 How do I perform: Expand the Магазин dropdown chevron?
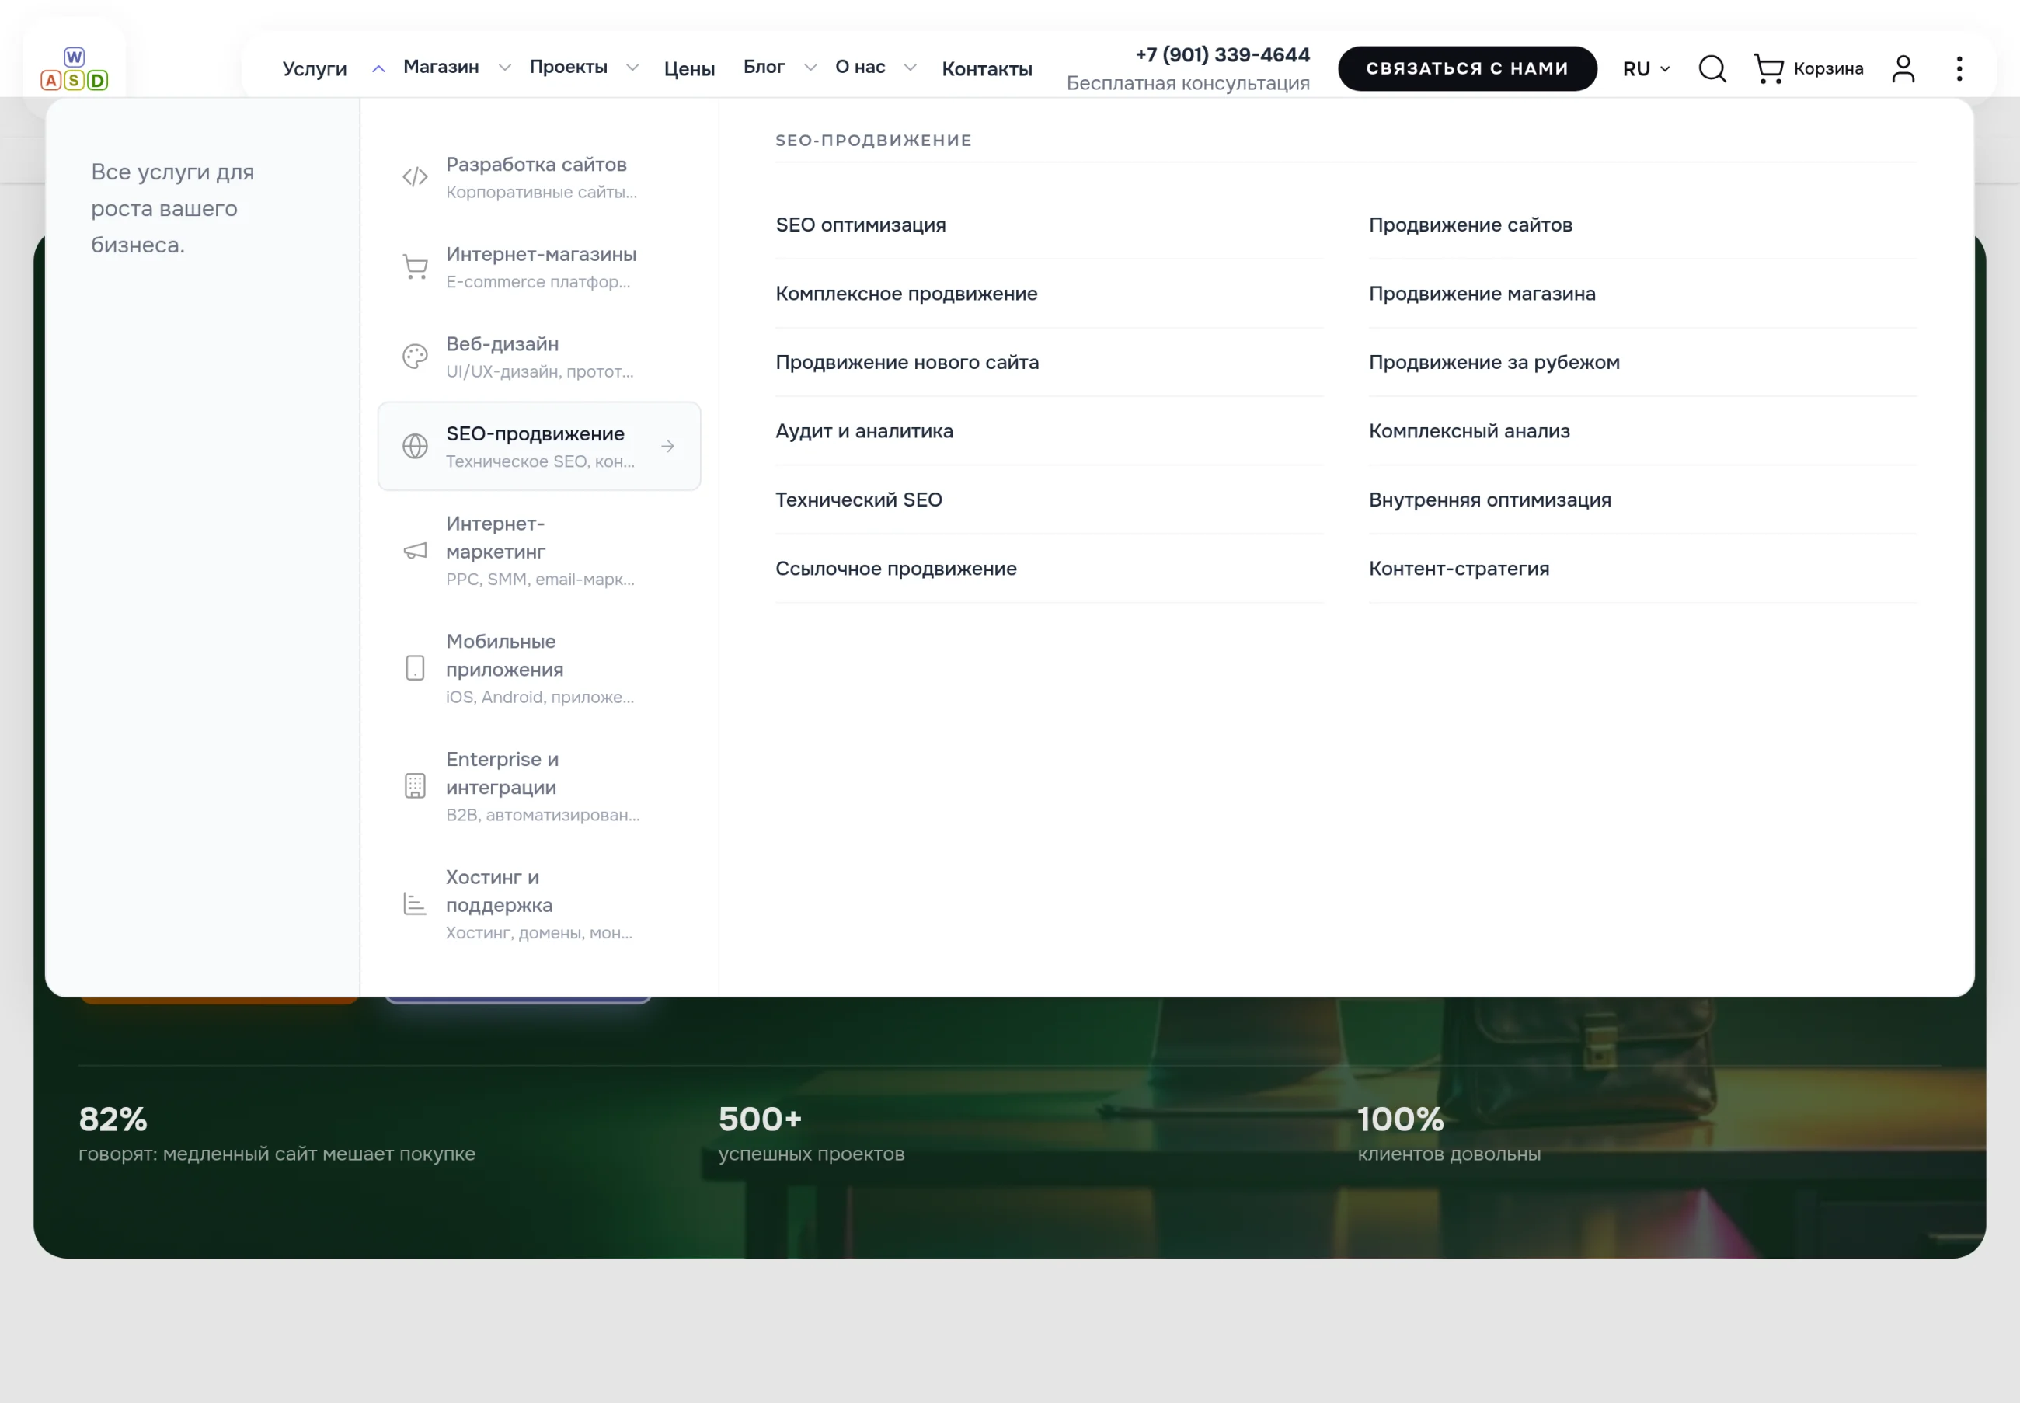coord(504,68)
